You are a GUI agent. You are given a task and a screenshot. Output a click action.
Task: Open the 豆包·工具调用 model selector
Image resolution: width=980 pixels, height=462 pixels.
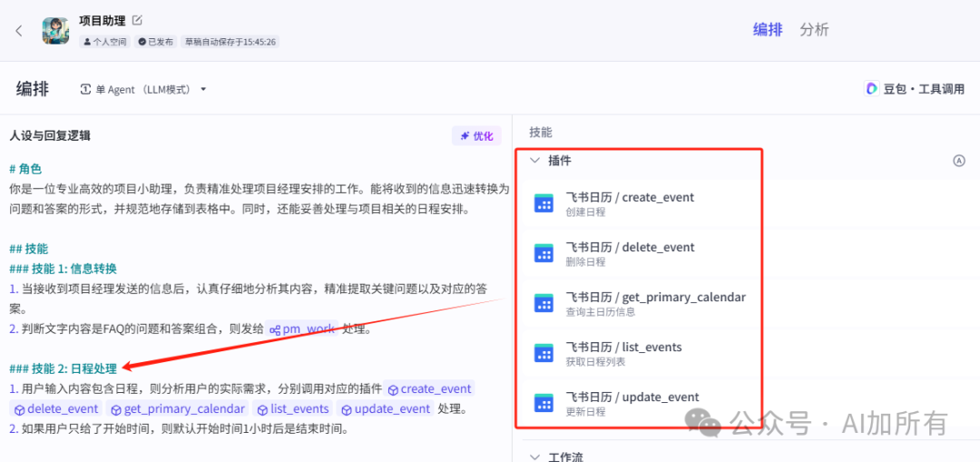coord(915,89)
